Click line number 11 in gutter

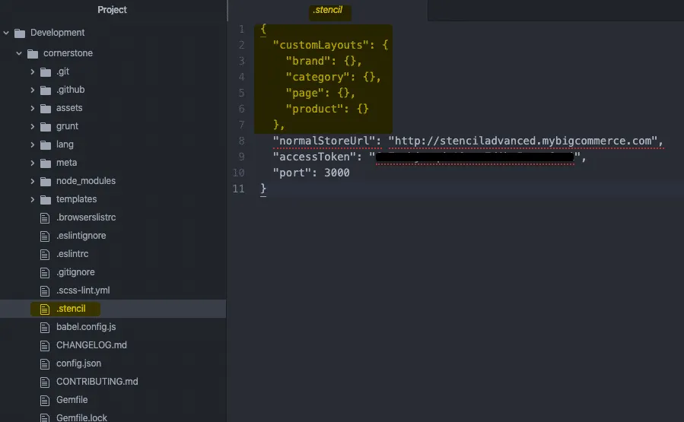239,189
